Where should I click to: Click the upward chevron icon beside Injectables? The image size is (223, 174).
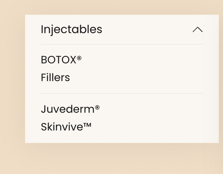click(198, 29)
